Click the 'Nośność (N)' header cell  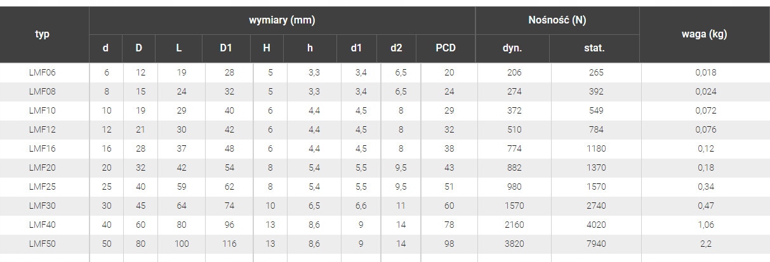click(557, 20)
